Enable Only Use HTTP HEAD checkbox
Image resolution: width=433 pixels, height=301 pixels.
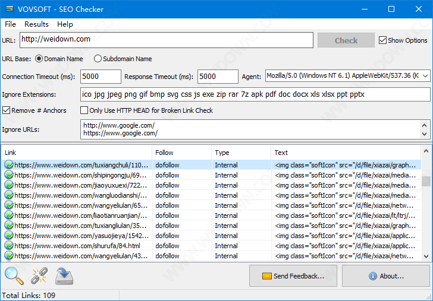(x=84, y=110)
